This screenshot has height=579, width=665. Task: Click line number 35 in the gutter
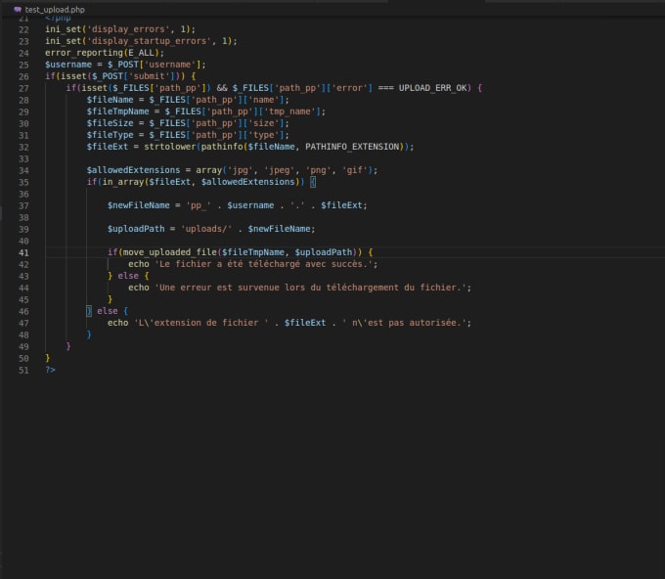pos(23,182)
